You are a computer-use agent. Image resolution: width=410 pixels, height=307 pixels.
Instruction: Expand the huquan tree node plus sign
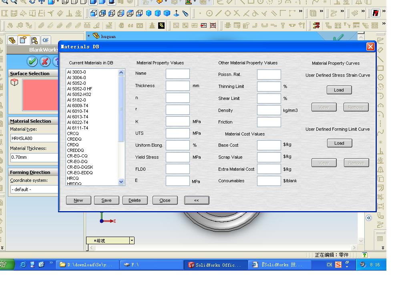click(x=88, y=36)
